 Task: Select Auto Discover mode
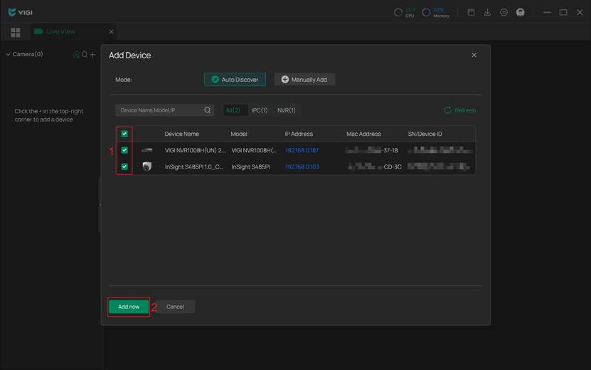point(235,80)
